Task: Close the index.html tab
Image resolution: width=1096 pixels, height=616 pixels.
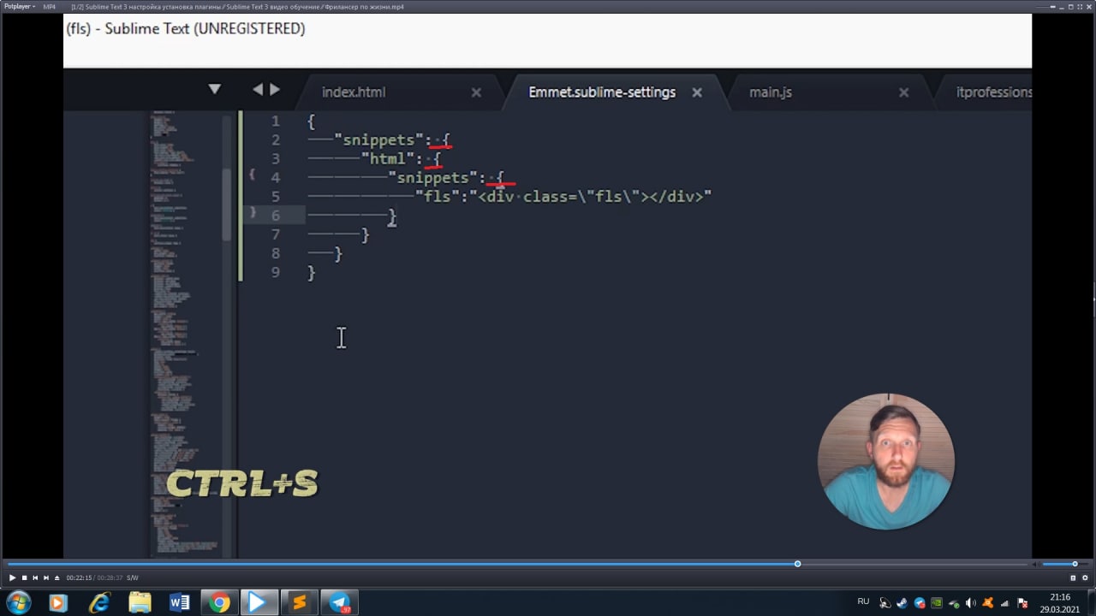Action: coord(476,92)
